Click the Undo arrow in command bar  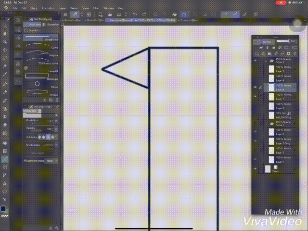(x=135, y=14)
